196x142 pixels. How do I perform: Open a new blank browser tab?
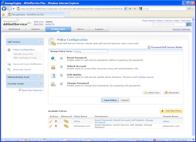(67, 15)
